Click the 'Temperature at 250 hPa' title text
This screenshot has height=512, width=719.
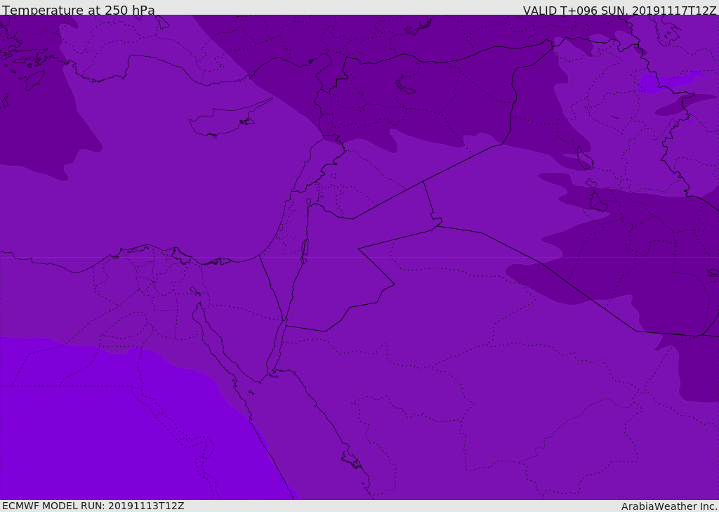79,10
